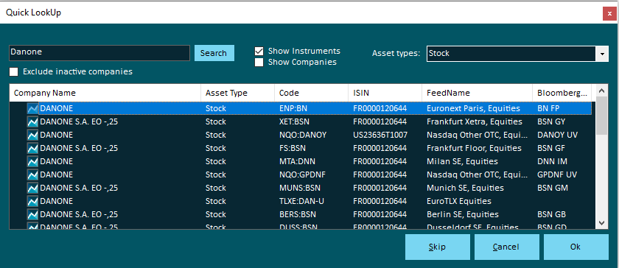Sort by the Bloomberg column header

tap(562, 93)
